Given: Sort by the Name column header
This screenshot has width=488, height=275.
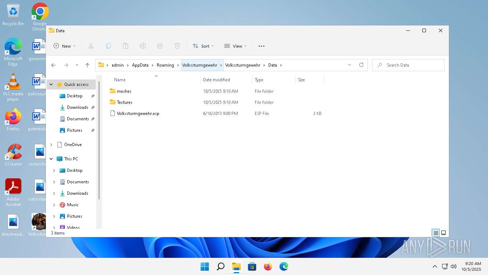Looking at the screenshot, I should click(120, 80).
